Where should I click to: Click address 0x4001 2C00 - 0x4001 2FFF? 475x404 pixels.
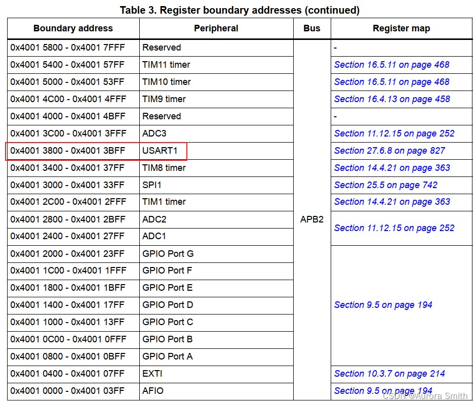coord(68,202)
